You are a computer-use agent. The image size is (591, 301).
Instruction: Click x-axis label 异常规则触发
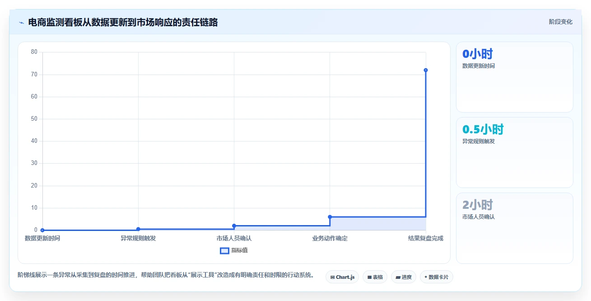pyautogui.click(x=138, y=238)
